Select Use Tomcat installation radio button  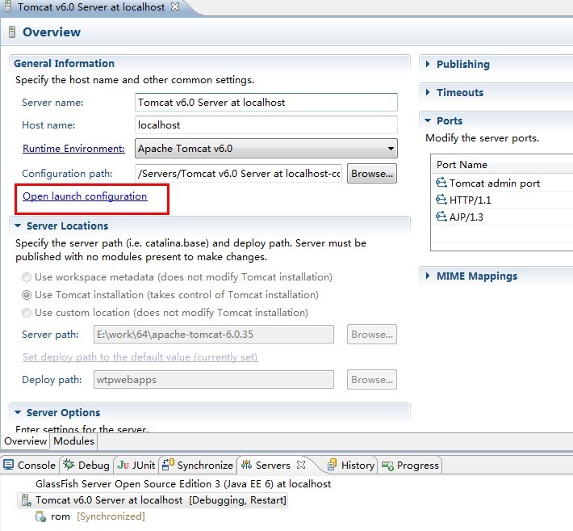coord(27,295)
